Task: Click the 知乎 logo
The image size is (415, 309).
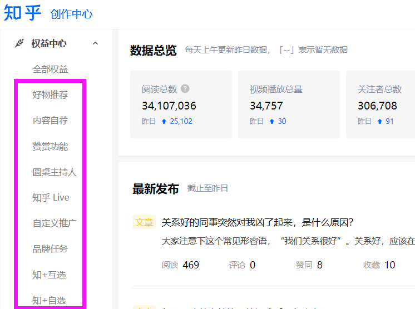Action: [22, 13]
